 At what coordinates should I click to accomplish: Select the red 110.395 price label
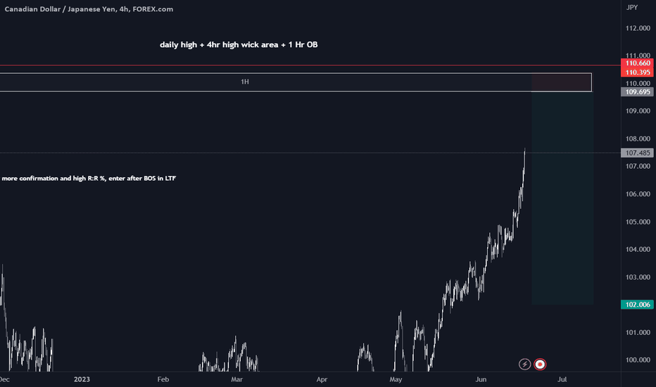pos(637,72)
